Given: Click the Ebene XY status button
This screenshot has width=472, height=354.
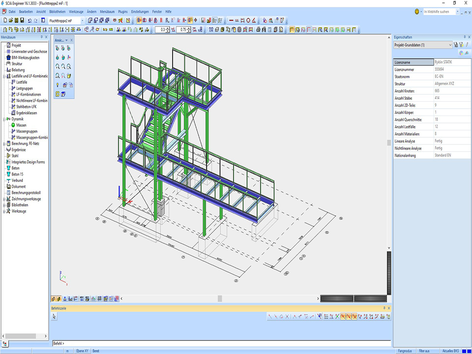Looking at the screenshot, I should pyautogui.click(x=82, y=351).
